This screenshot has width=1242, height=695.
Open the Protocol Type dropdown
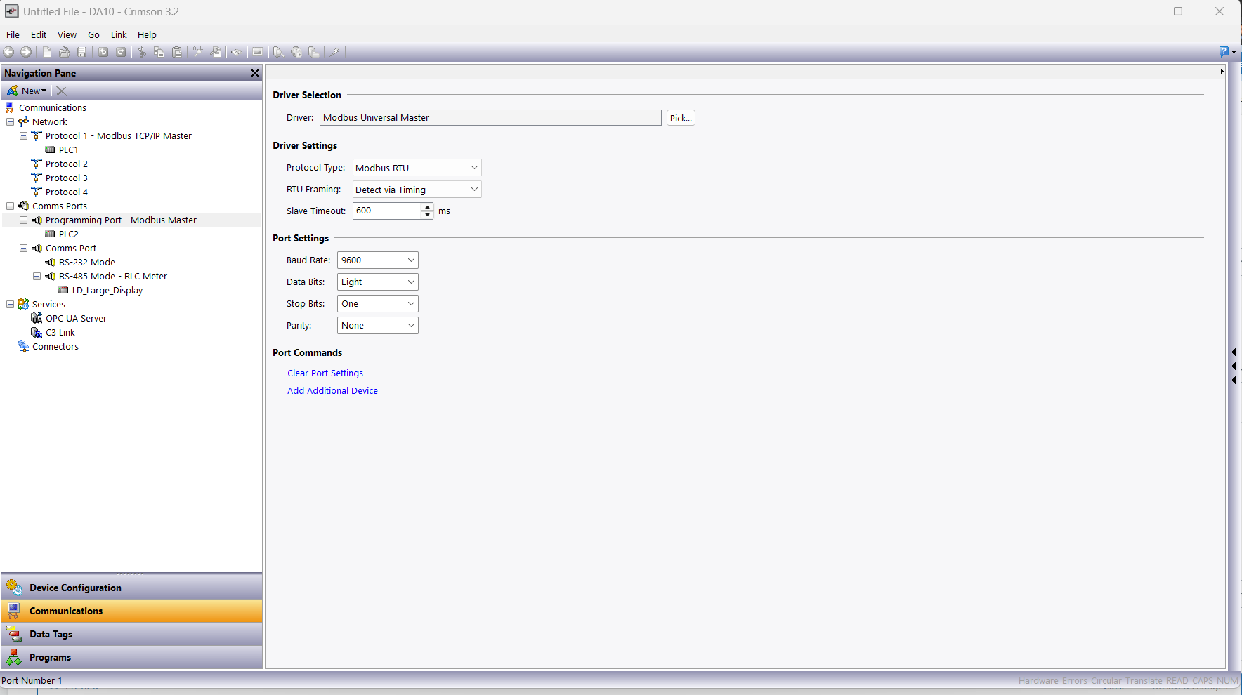point(417,168)
